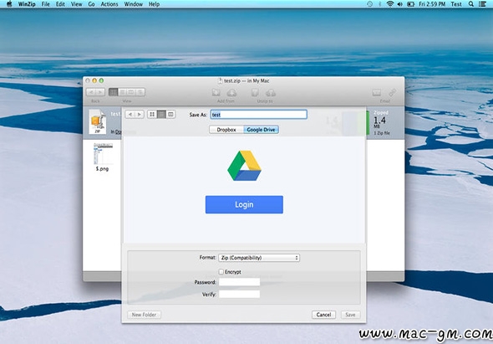Screen dimensions: 493x344
Task: Click Unzip to folder icon
Action: click(x=255, y=92)
